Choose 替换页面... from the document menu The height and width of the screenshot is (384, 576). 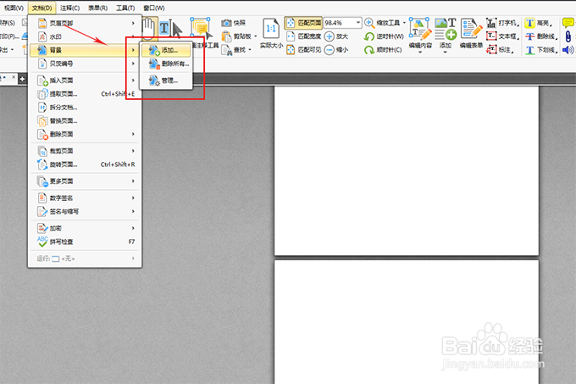(85, 120)
